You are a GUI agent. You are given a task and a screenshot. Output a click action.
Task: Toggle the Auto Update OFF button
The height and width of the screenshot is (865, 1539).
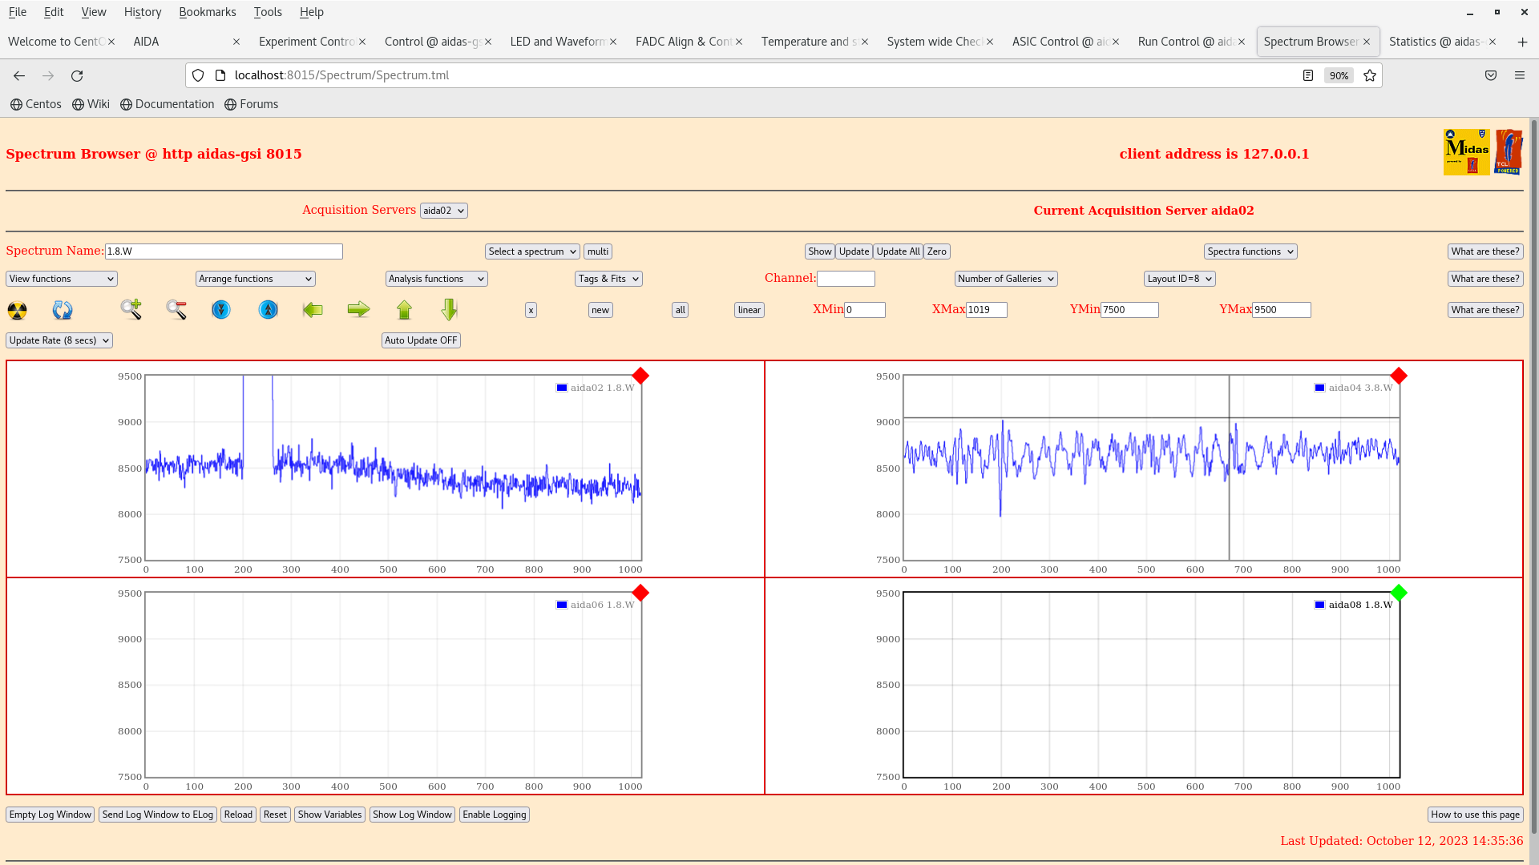pos(421,340)
